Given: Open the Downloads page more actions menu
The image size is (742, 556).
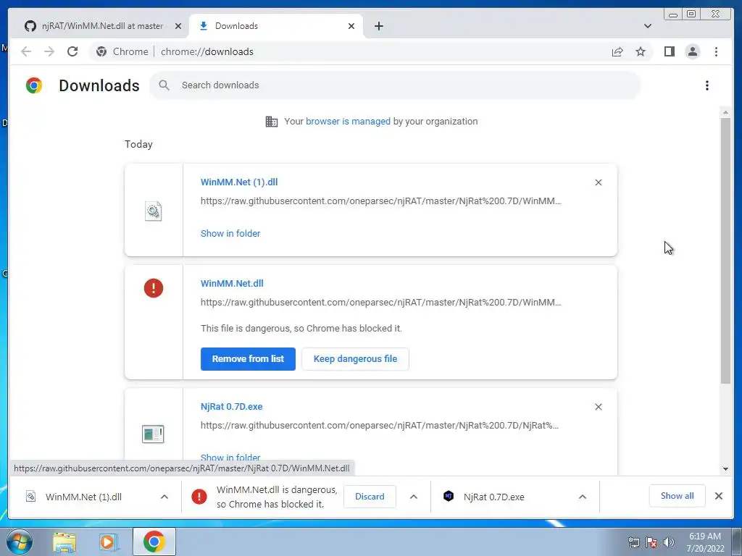Looking at the screenshot, I should (x=707, y=85).
